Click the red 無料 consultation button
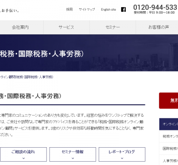Screen dimensions: 178x165 click(169, 101)
